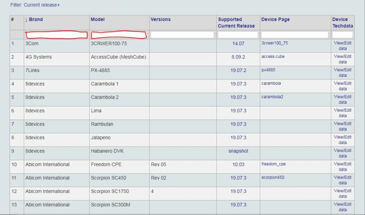Screen dimensions: 365x215
Task: Open View/Edit data for Habanero DVK
Action: click(x=343, y=153)
